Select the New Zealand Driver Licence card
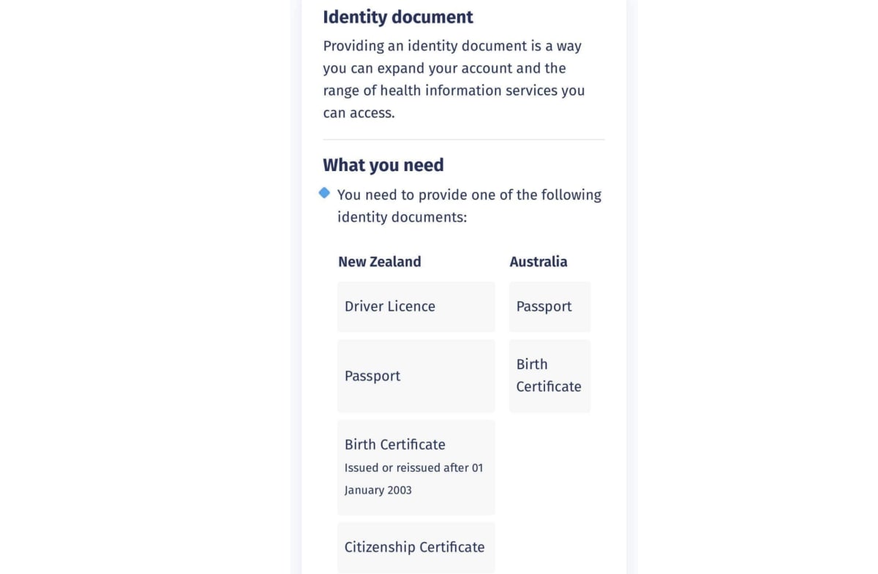This screenshot has width=878, height=574. pos(416,307)
